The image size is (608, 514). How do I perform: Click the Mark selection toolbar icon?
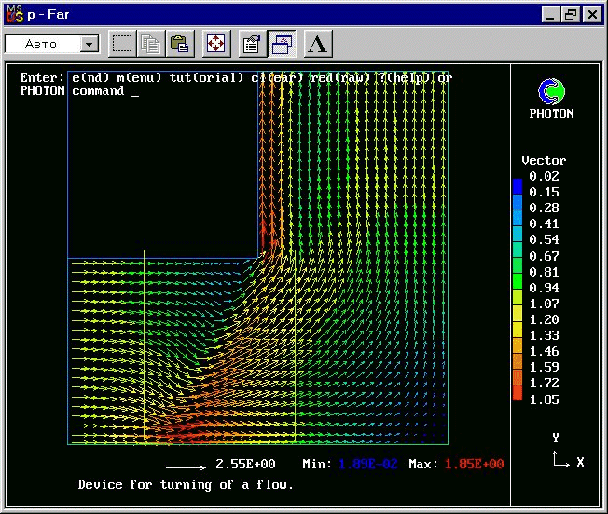[x=122, y=44]
